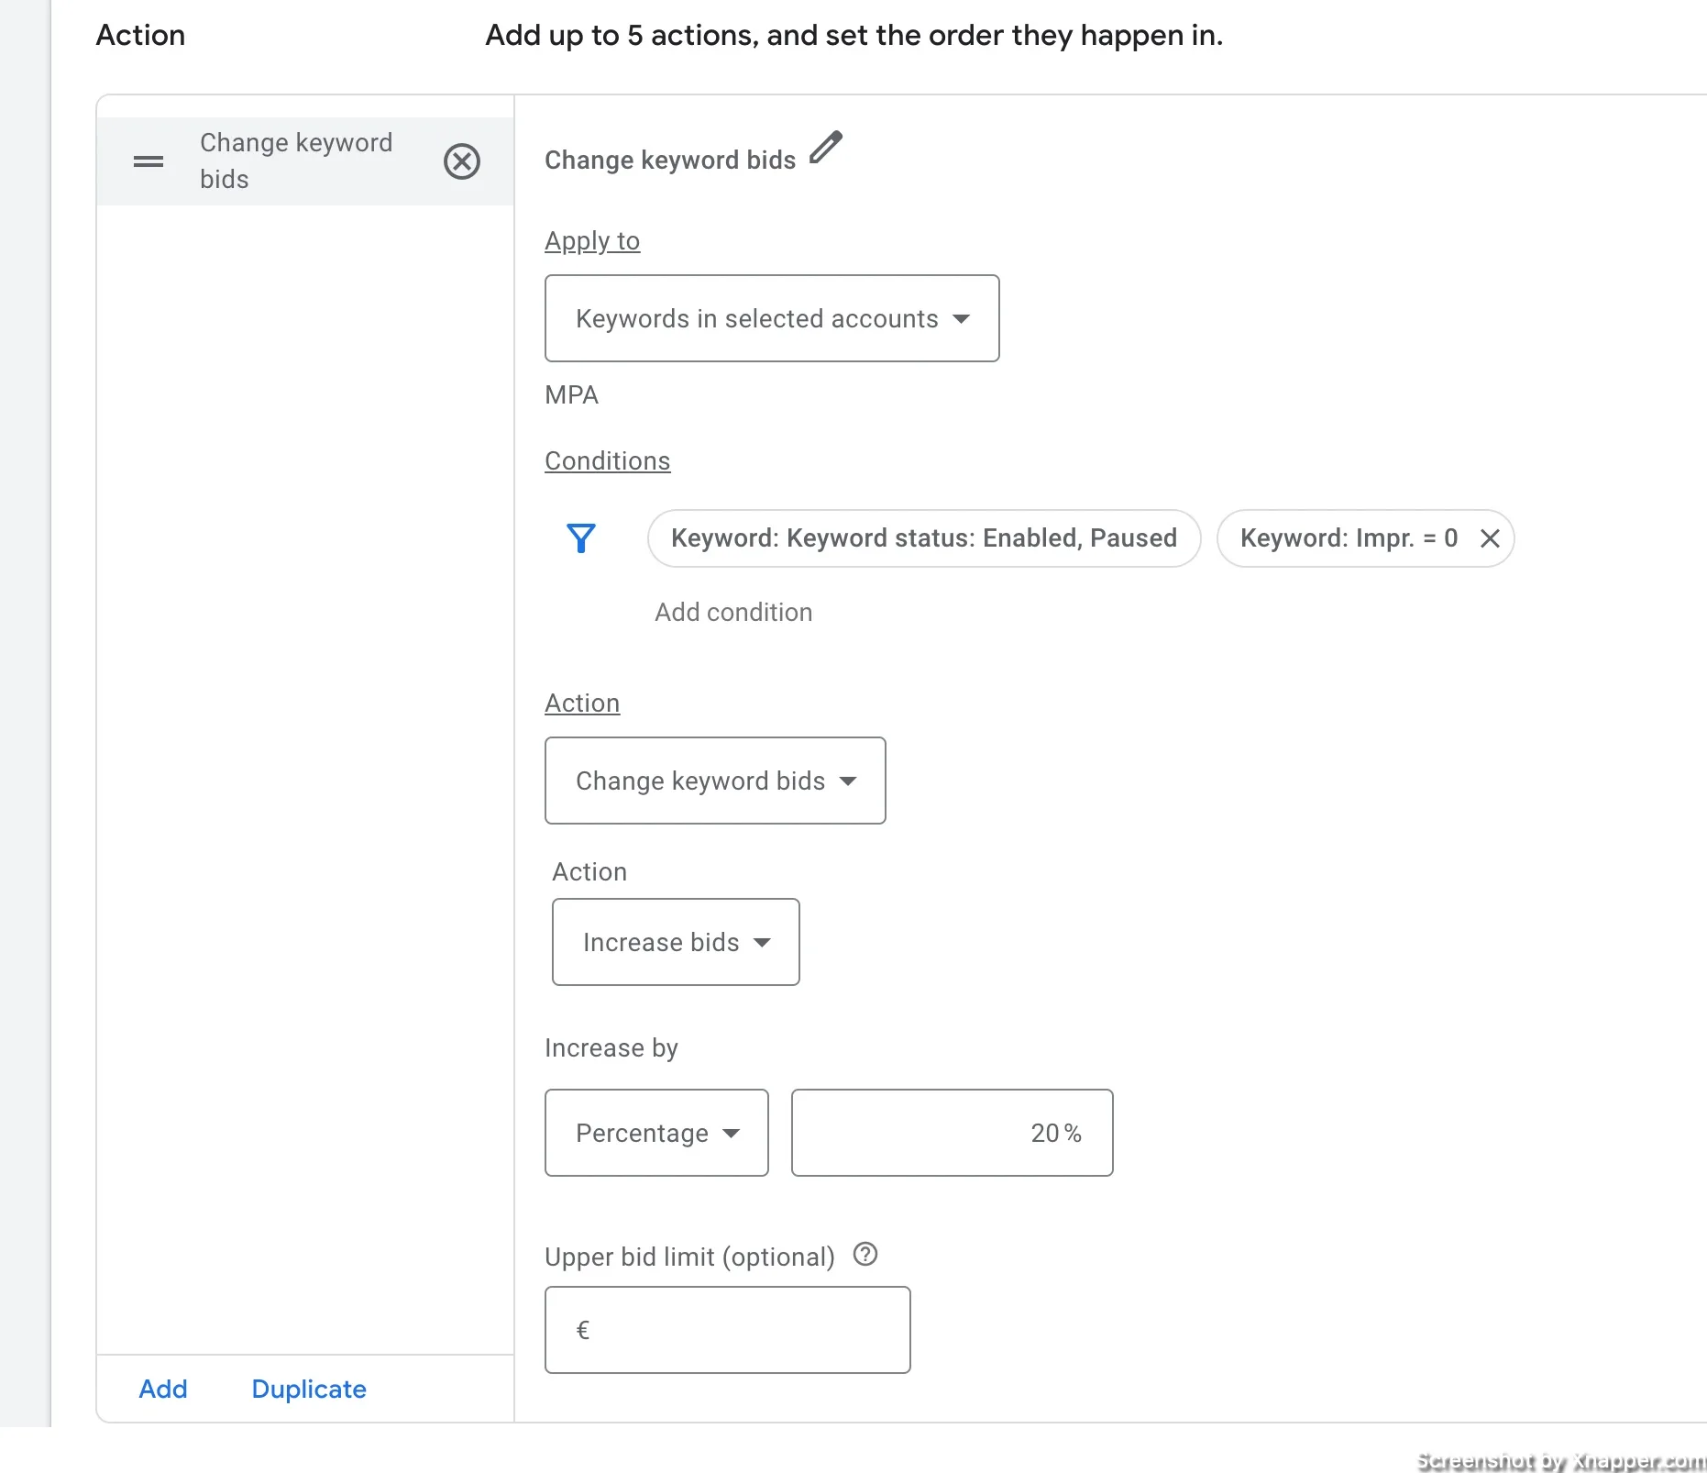Open the Percentage type dropdown
1707x1473 pixels.
click(656, 1133)
